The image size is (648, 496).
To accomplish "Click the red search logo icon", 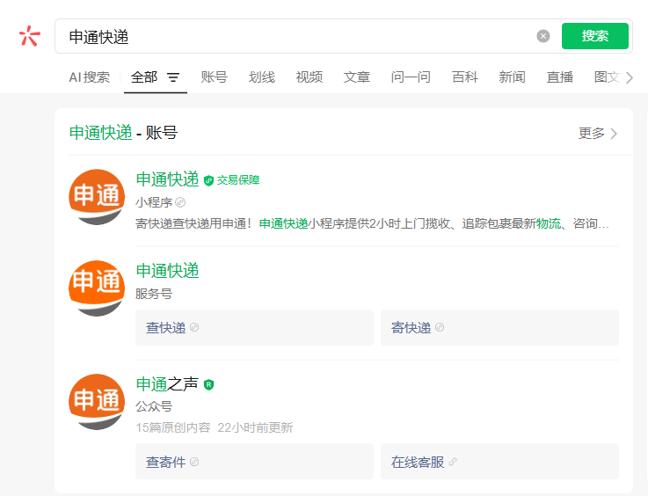I will click(29, 36).
